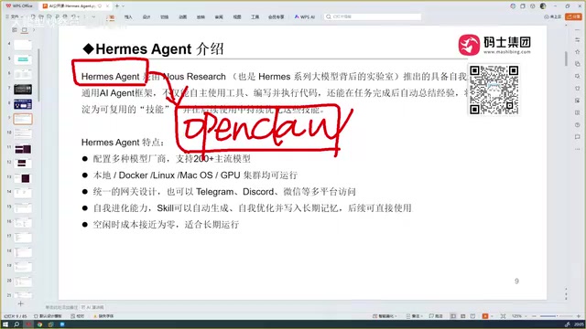Image resolution: width=586 pixels, height=329 pixels.
Task: Click the main slide vertical scrollbar thumb
Action: 566,58
